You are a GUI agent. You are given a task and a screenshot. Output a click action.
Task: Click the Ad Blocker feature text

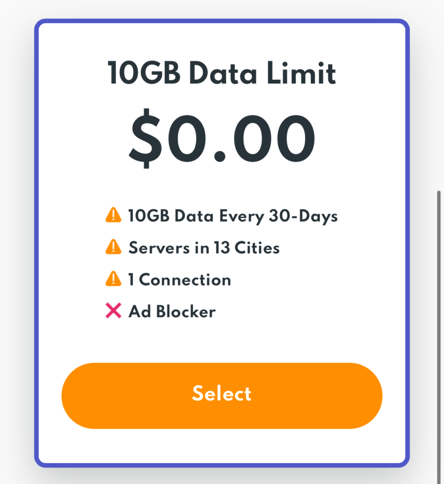point(172,311)
